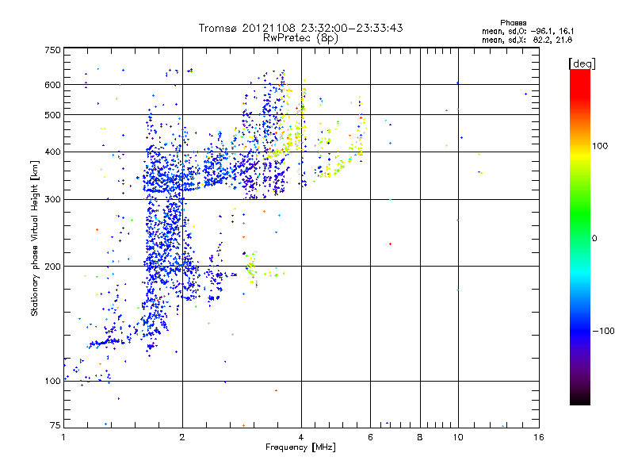This screenshot has width=634, height=476.
Task: Click the y-axis tick label '750'
Action: [x=53, y=50]
